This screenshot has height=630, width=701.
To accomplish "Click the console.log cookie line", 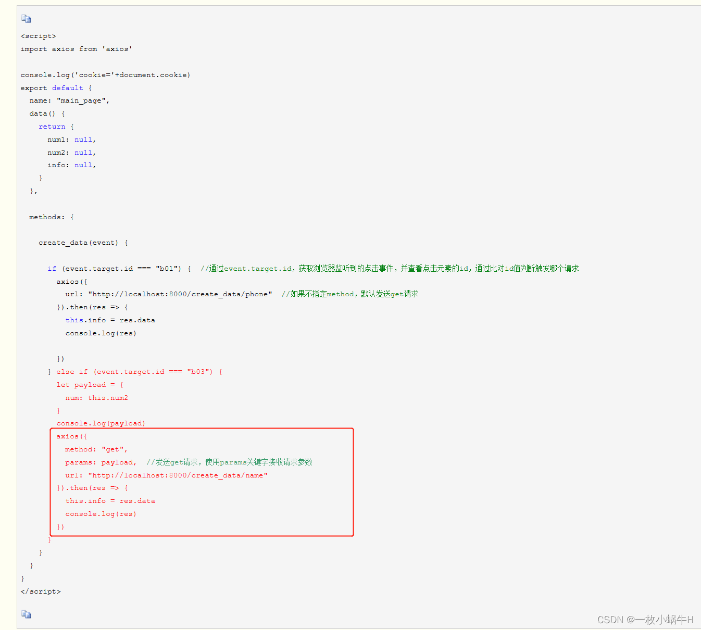I will (106, 75).
